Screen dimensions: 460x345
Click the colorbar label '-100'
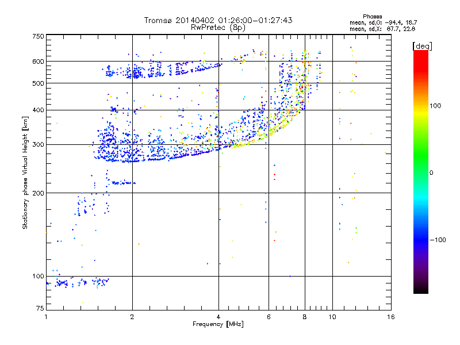[438, 240]
